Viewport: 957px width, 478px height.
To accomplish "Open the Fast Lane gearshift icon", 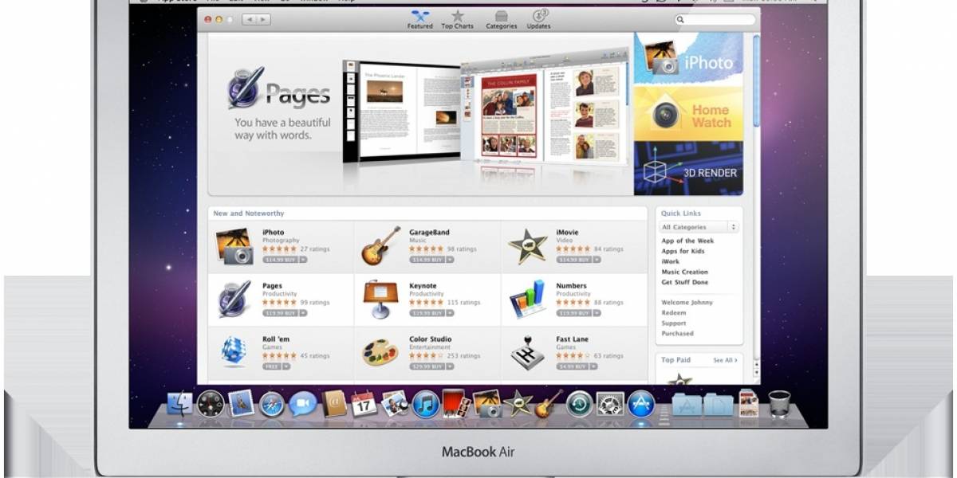I will (528, 351).
